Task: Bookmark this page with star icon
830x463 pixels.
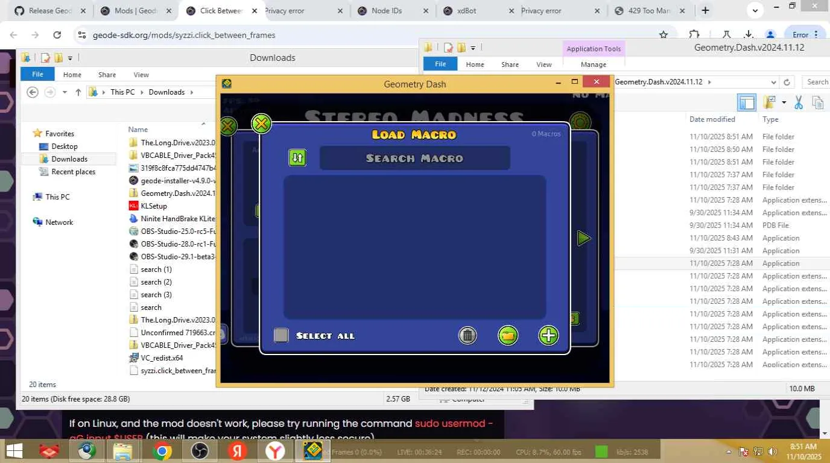Action: pos(664,35)
